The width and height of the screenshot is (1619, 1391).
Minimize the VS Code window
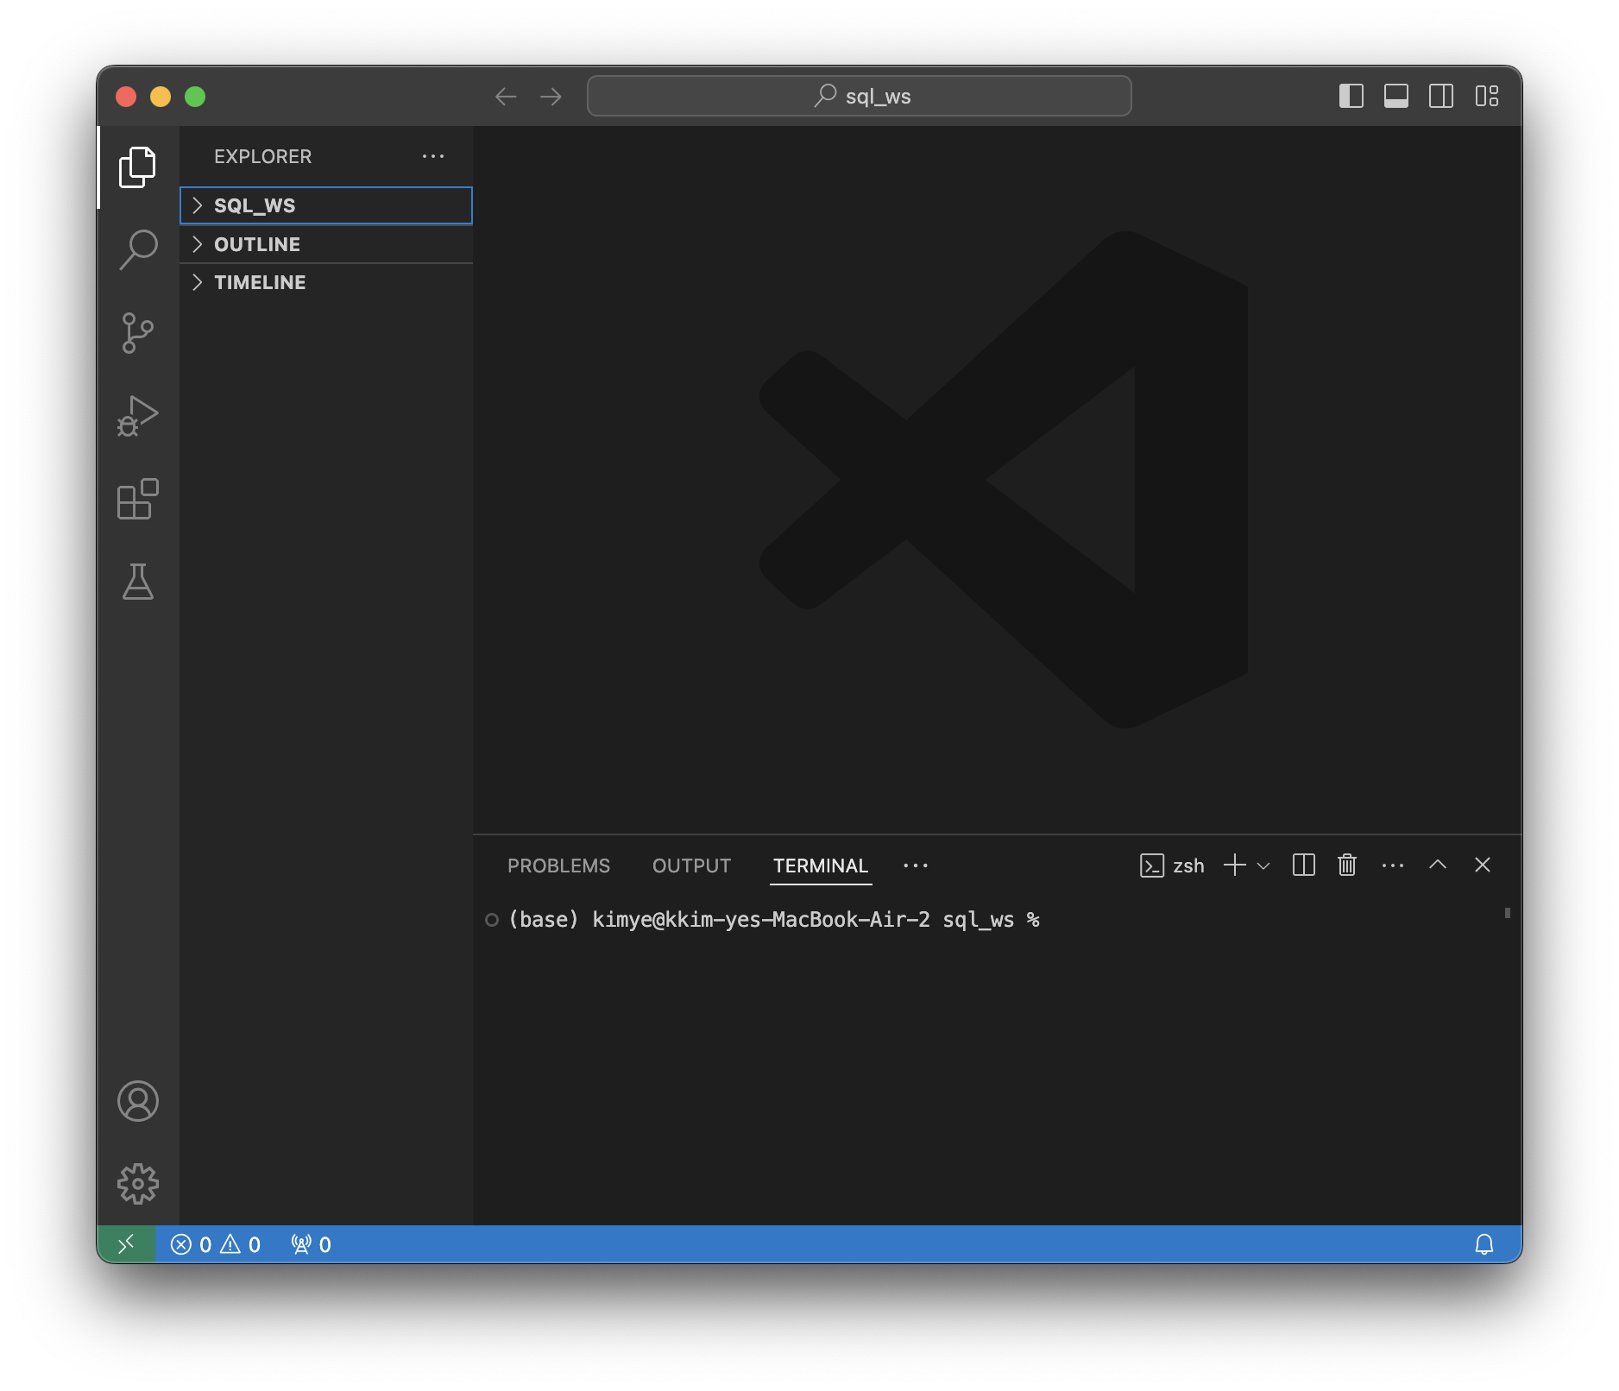pos(161,97)
